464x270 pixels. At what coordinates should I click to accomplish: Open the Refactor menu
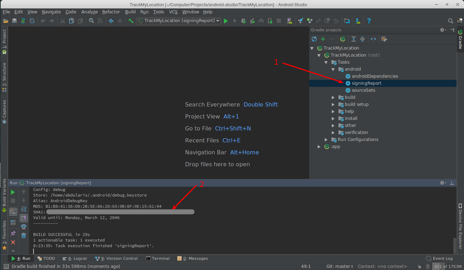click(x=111, y=12)
